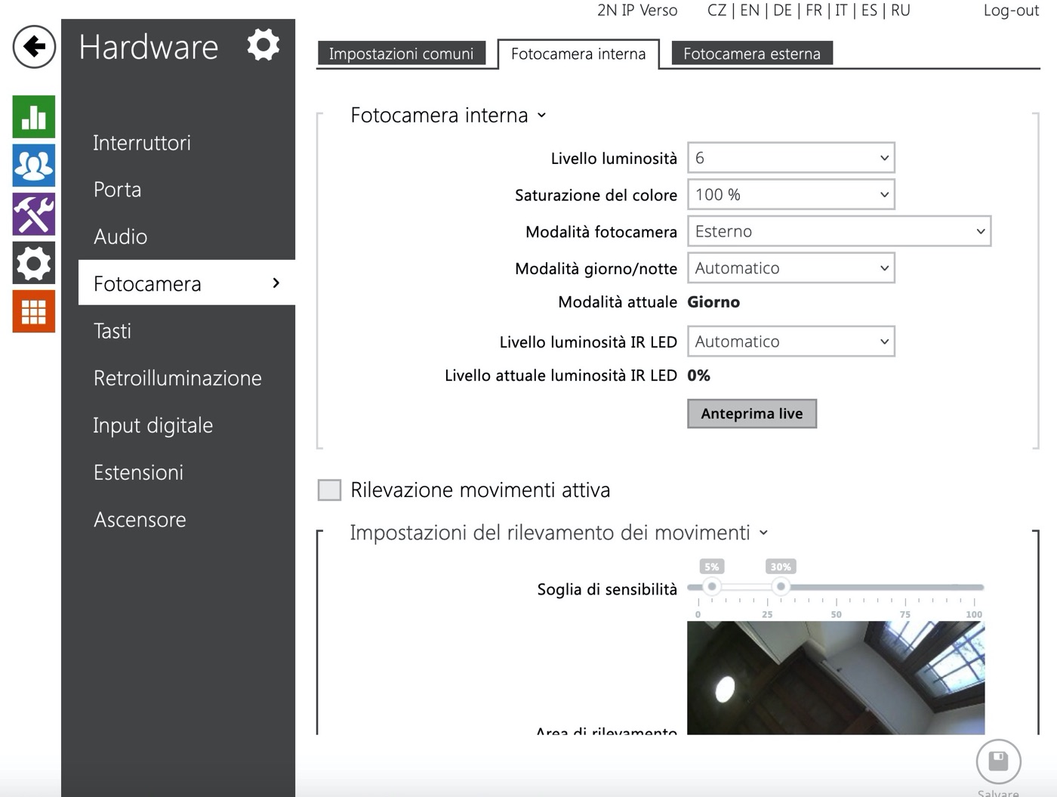Open the Modalità fotocamera dropdown
1057x797 pixels.
[x=839, y=231]
